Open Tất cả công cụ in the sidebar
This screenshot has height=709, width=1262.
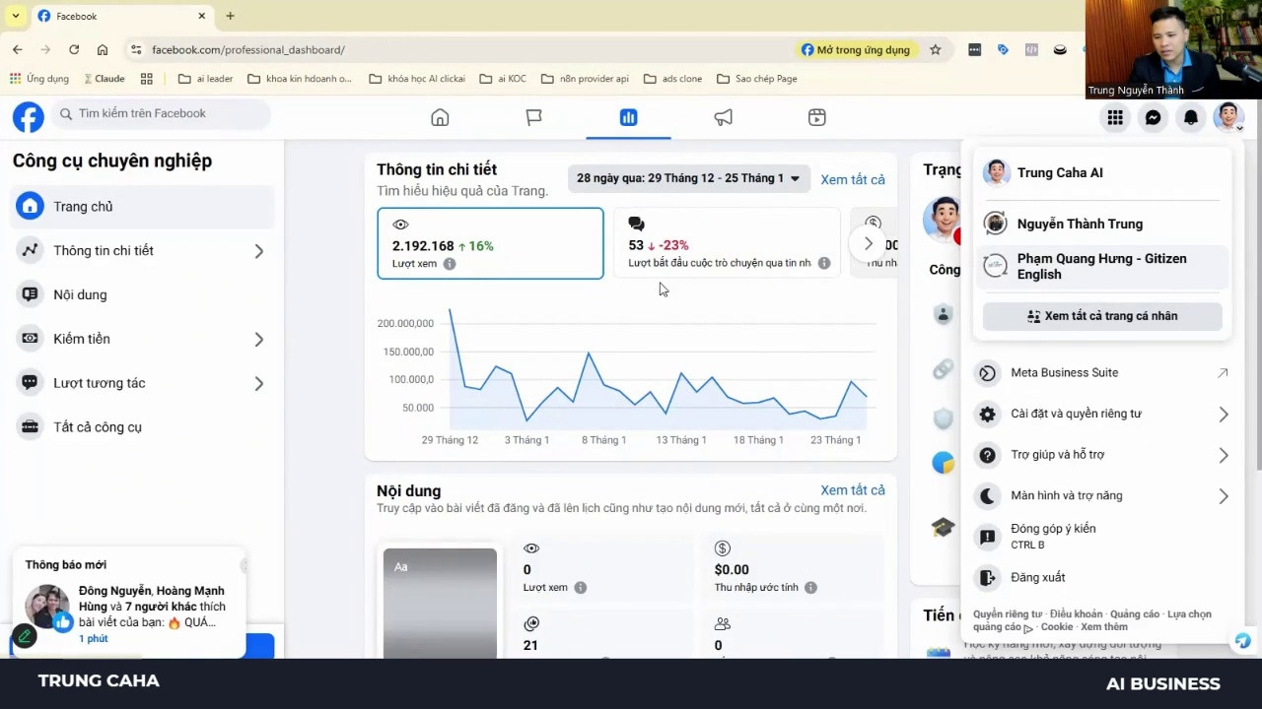(144, 427)
